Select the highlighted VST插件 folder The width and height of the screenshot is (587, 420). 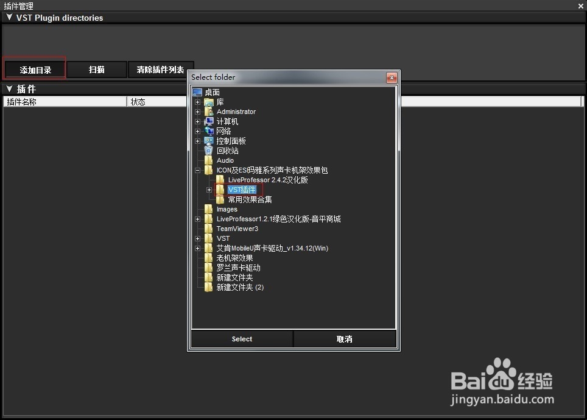pyautogui.click(x=242, y=190)
